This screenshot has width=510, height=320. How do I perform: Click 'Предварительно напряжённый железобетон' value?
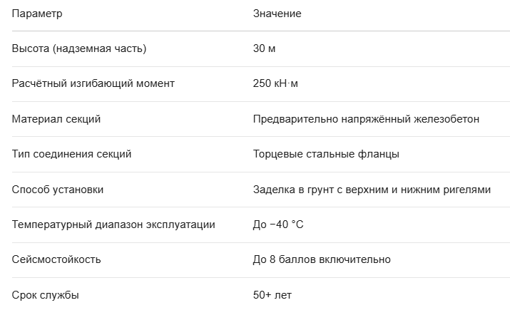coord(366,119)
